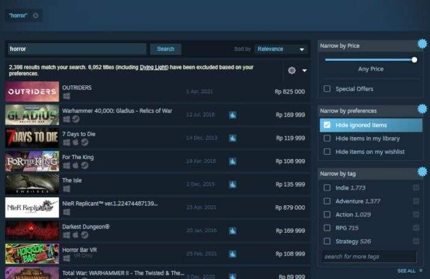430x279 pixels.
Task: Click Windows icon under Horror Bar VR
Action: 66,258
